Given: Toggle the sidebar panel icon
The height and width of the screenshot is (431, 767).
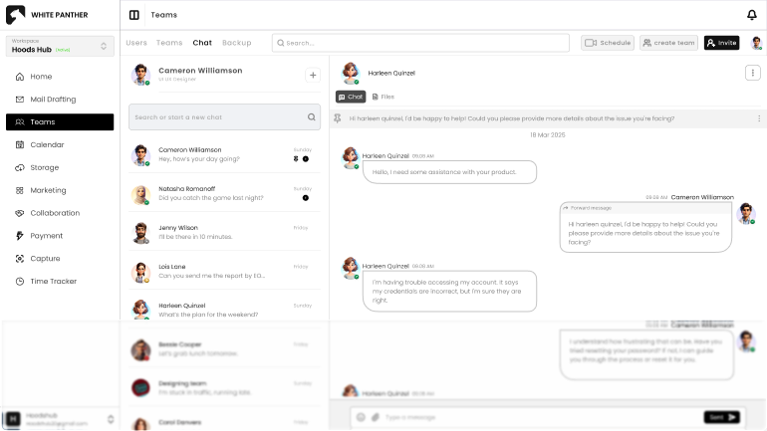Looking at the screenshot, I should click(x=134, y=15).
